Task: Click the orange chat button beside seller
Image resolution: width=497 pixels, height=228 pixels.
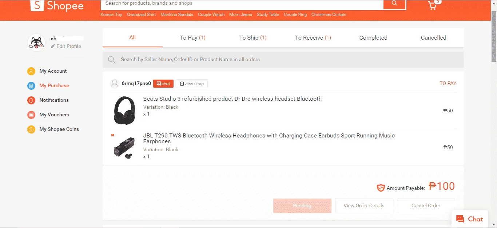Action: 163,84
